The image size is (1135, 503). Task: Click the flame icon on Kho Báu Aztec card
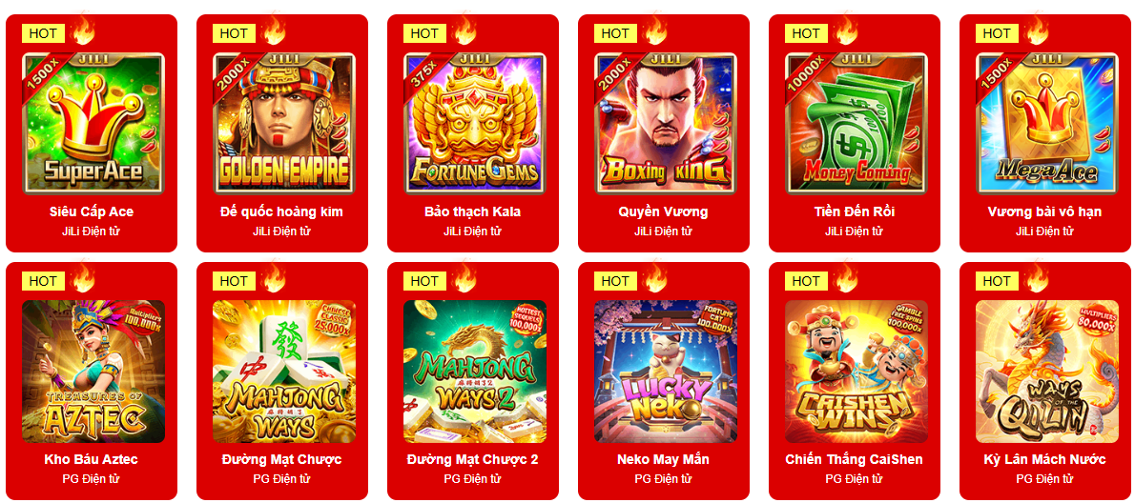tap(83, 277)
